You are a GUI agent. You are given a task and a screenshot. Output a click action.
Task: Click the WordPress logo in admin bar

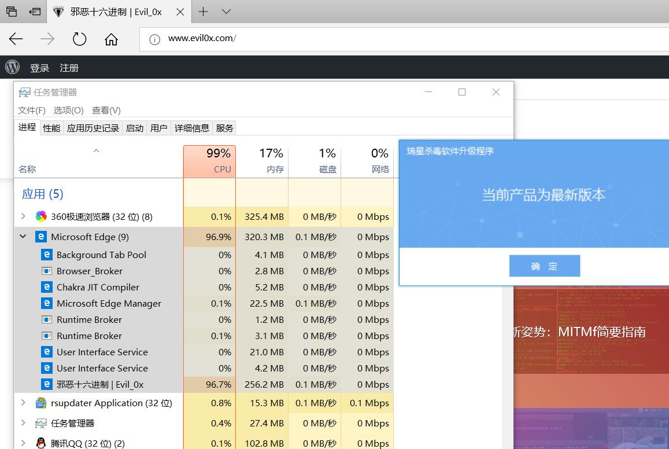coord(12,67)
